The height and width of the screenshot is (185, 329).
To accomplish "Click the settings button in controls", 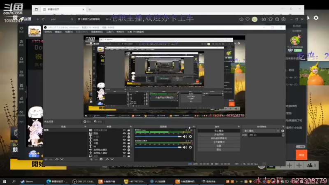I will [x=219, y=146].
